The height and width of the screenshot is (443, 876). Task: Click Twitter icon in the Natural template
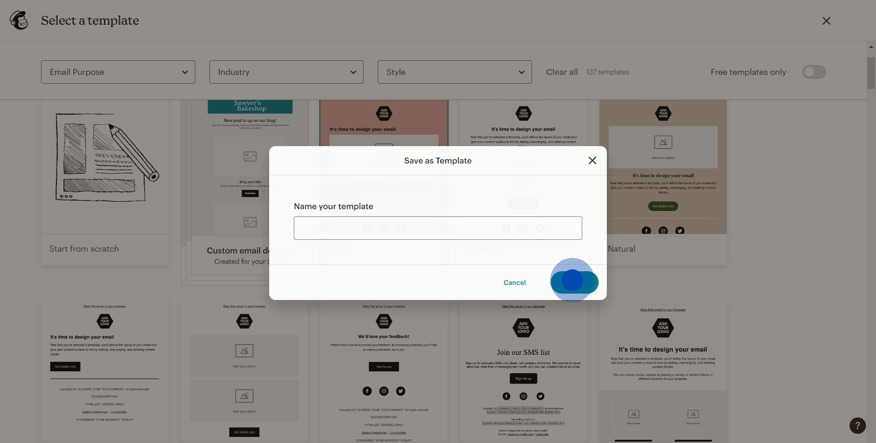click(x=680, y=231)
